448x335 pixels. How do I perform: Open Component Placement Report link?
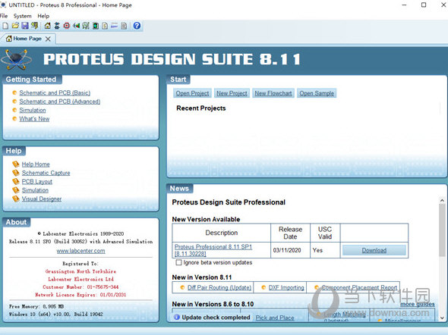click(359, 287)
